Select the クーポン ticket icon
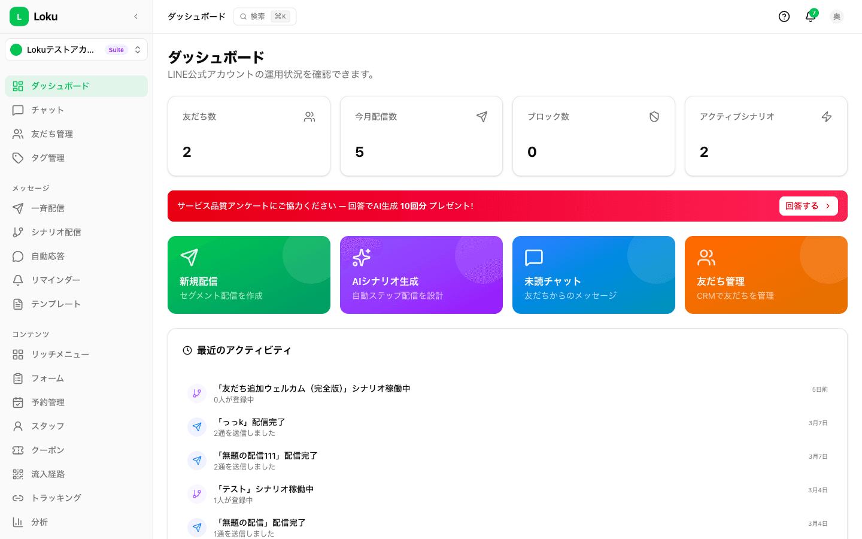 [x=19, y=450]
